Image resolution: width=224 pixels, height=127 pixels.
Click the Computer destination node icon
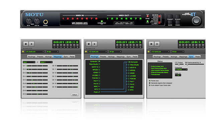[x=129, y=62]
